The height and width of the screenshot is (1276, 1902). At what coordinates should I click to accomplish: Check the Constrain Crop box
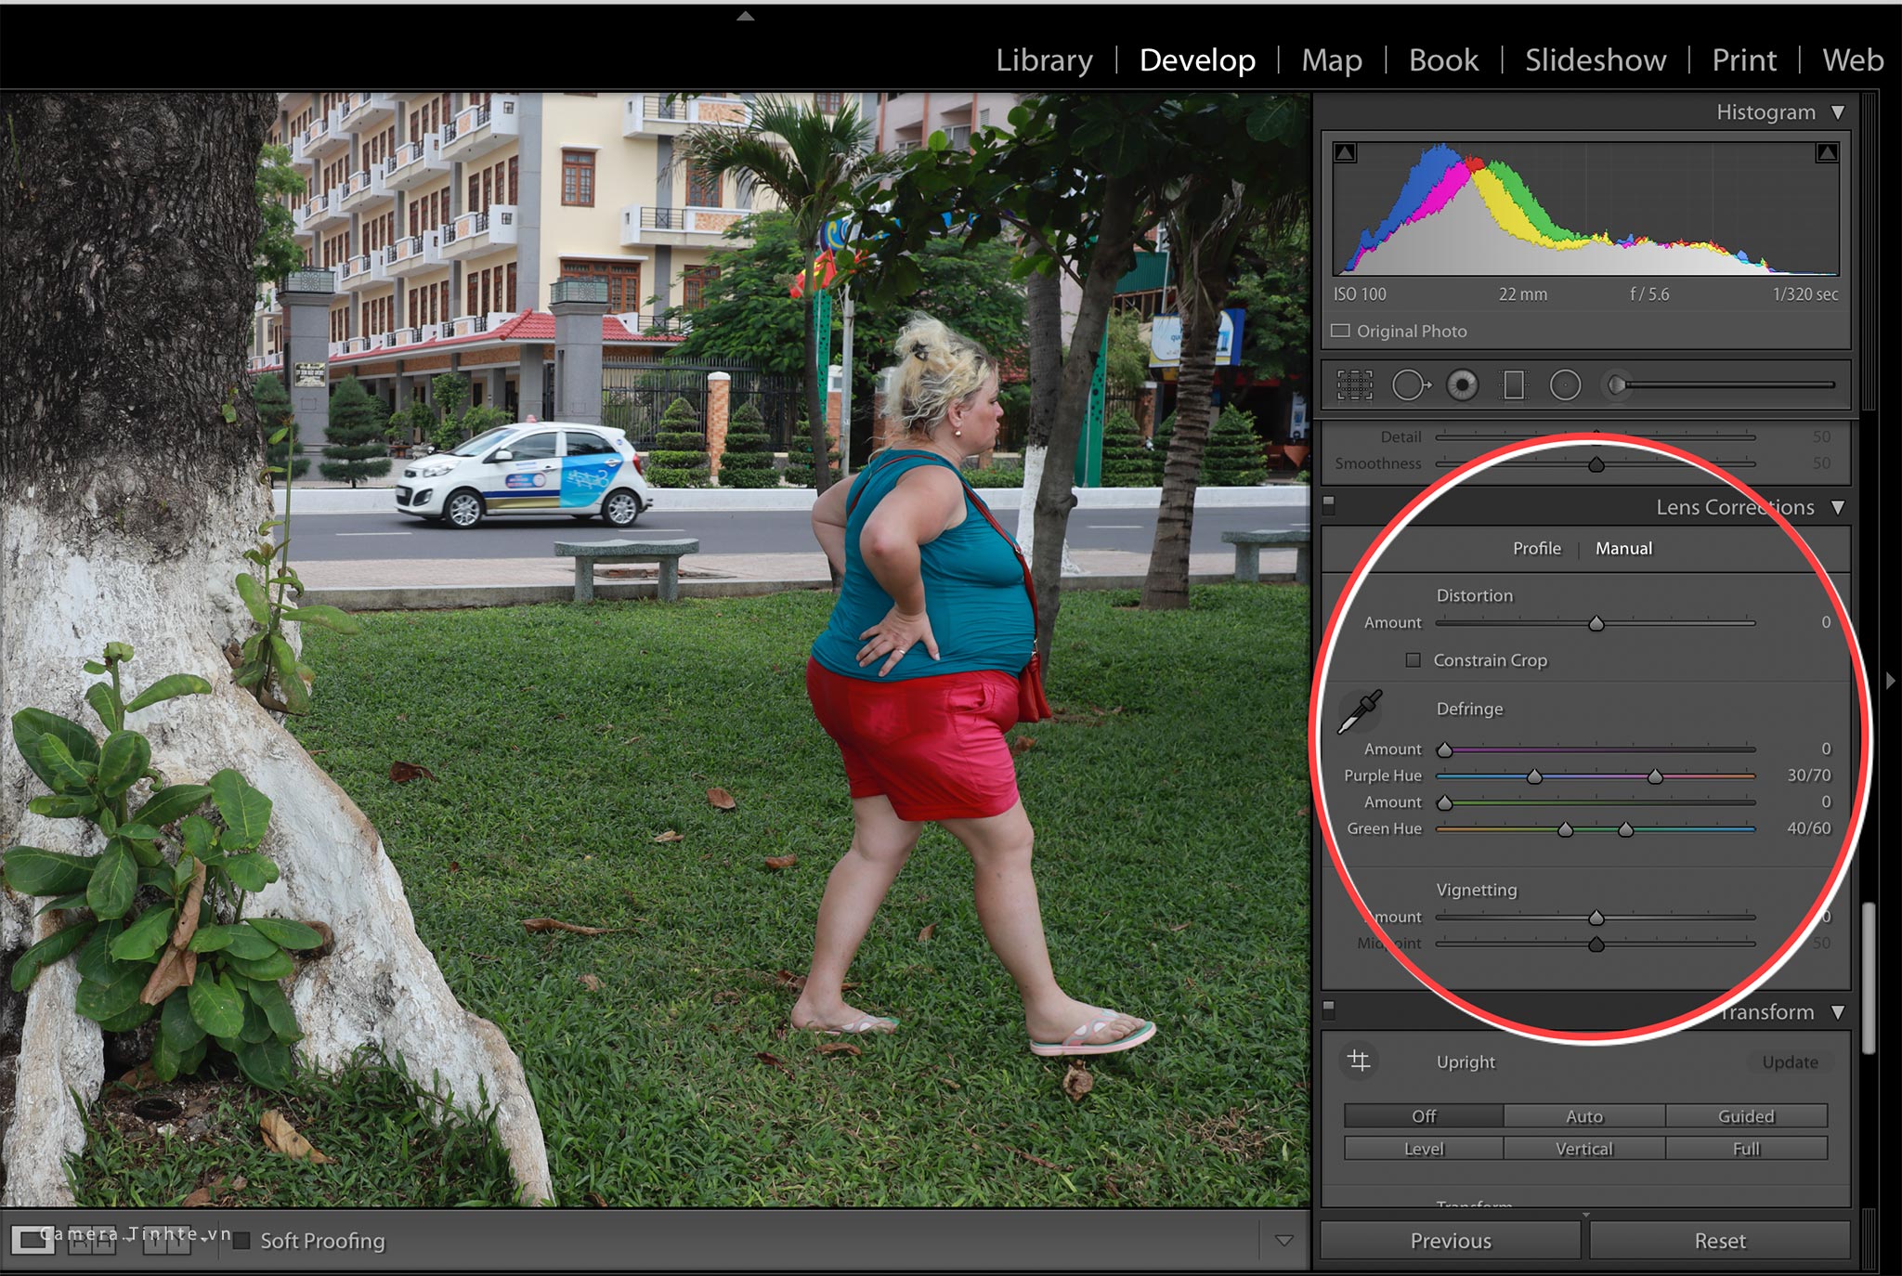[1413, 660]
